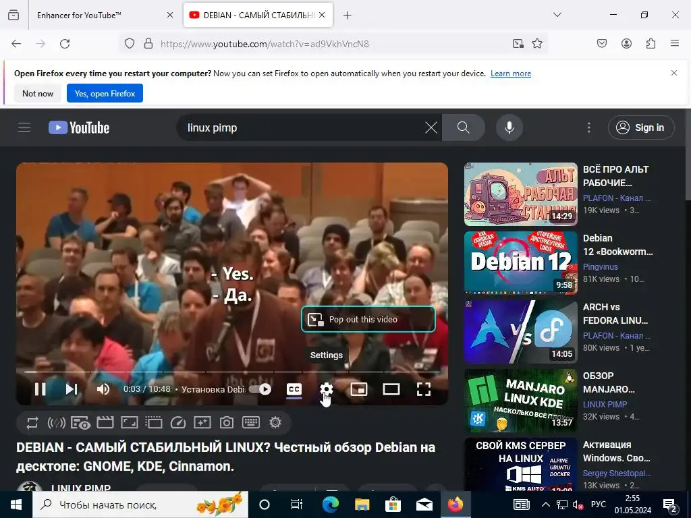Open the Windows Start menu
Image resolution: width=691 pixels, height=518 pixels.
point(16,505)
